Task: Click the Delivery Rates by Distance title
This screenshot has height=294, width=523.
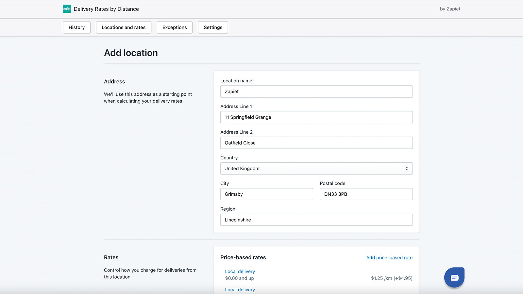Action: pyautogui.click(x=106, y=9)
